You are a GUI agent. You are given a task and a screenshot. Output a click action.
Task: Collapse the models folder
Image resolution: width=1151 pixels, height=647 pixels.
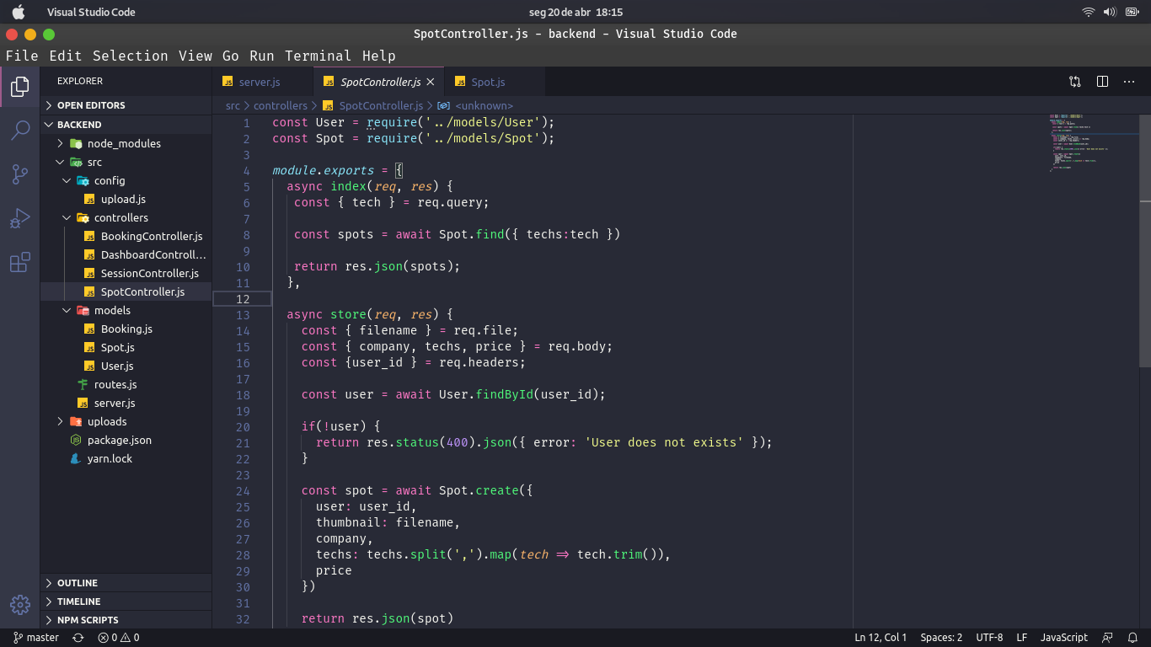[x=126, y=310]
